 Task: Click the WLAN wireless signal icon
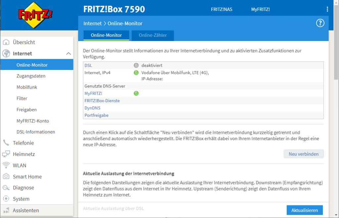point(6,165)
